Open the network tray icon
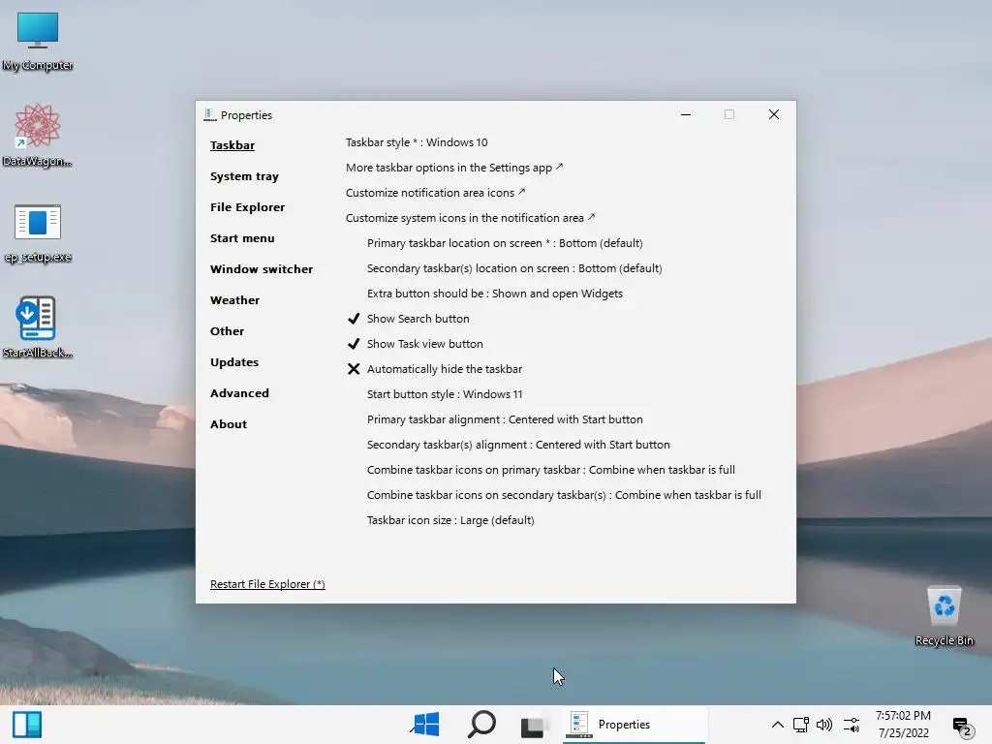The width and height of the screenshot is (992, 744). 801,725
